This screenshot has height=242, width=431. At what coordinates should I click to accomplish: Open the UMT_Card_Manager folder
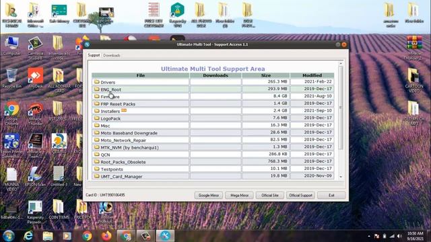213,176
